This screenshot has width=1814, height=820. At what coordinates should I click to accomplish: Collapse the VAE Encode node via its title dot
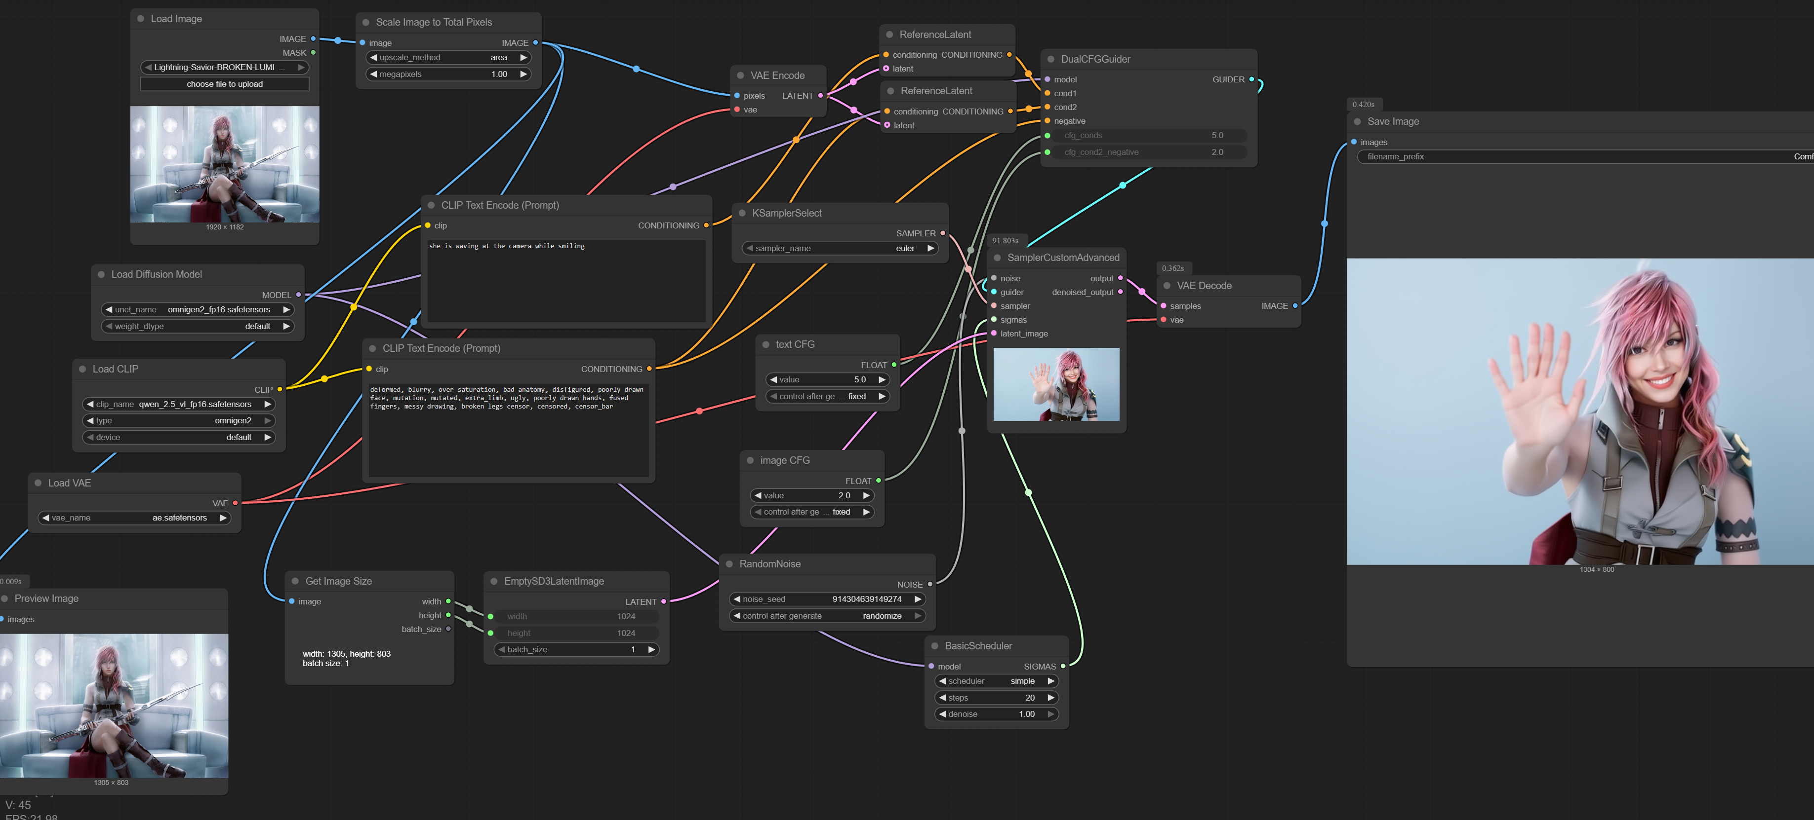741,76
